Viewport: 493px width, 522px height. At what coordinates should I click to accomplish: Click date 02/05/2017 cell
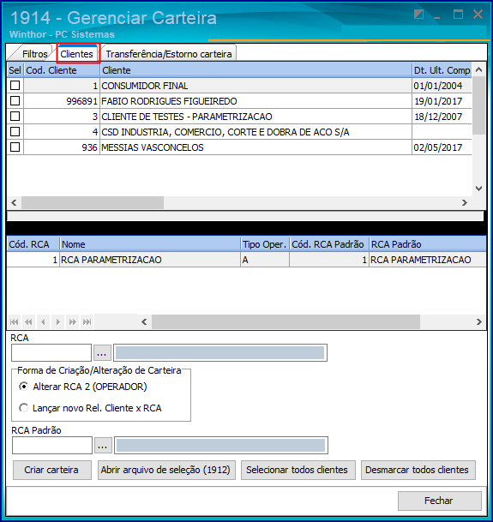click(442, 147)
